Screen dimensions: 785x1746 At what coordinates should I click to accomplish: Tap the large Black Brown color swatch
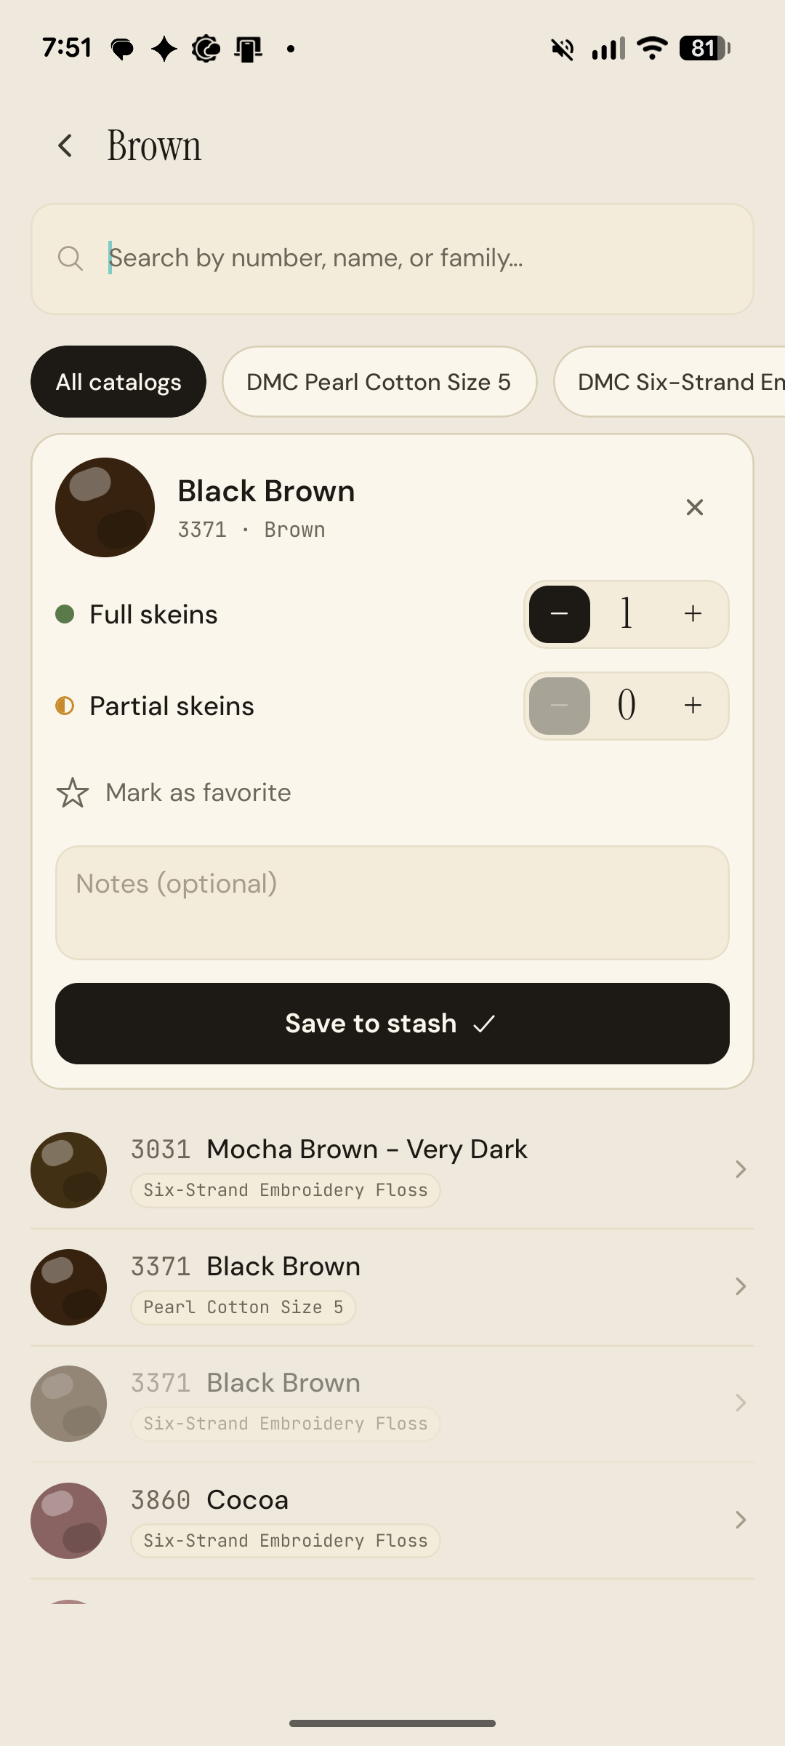(x=105, y=507)
